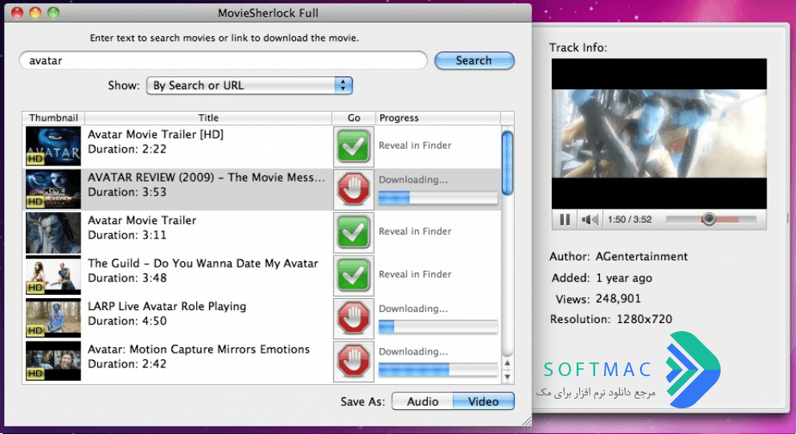Select Audio in Save As
797x434 pixels.
422,402
